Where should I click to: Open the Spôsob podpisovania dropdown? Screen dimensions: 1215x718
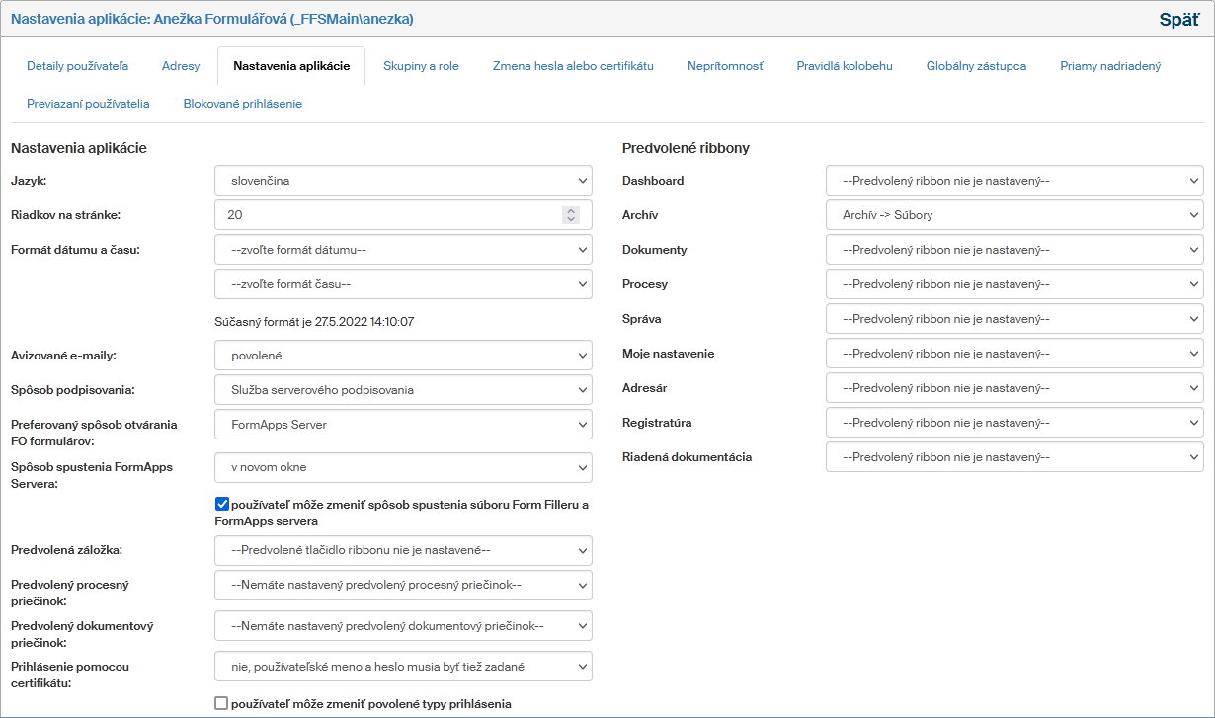pyautogui.click(x=403, y=390)
